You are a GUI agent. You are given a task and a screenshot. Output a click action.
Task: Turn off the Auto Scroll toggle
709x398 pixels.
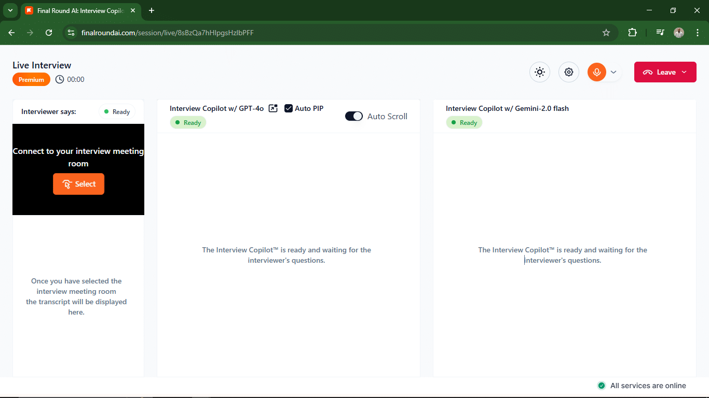(354, 116)
